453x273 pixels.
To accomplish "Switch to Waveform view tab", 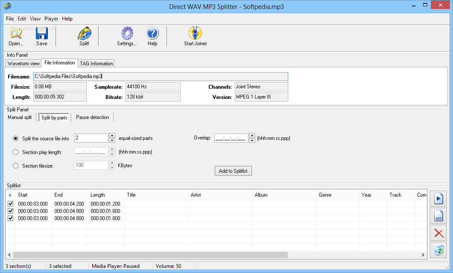I will pyautogui.click(x=23, y=64).
